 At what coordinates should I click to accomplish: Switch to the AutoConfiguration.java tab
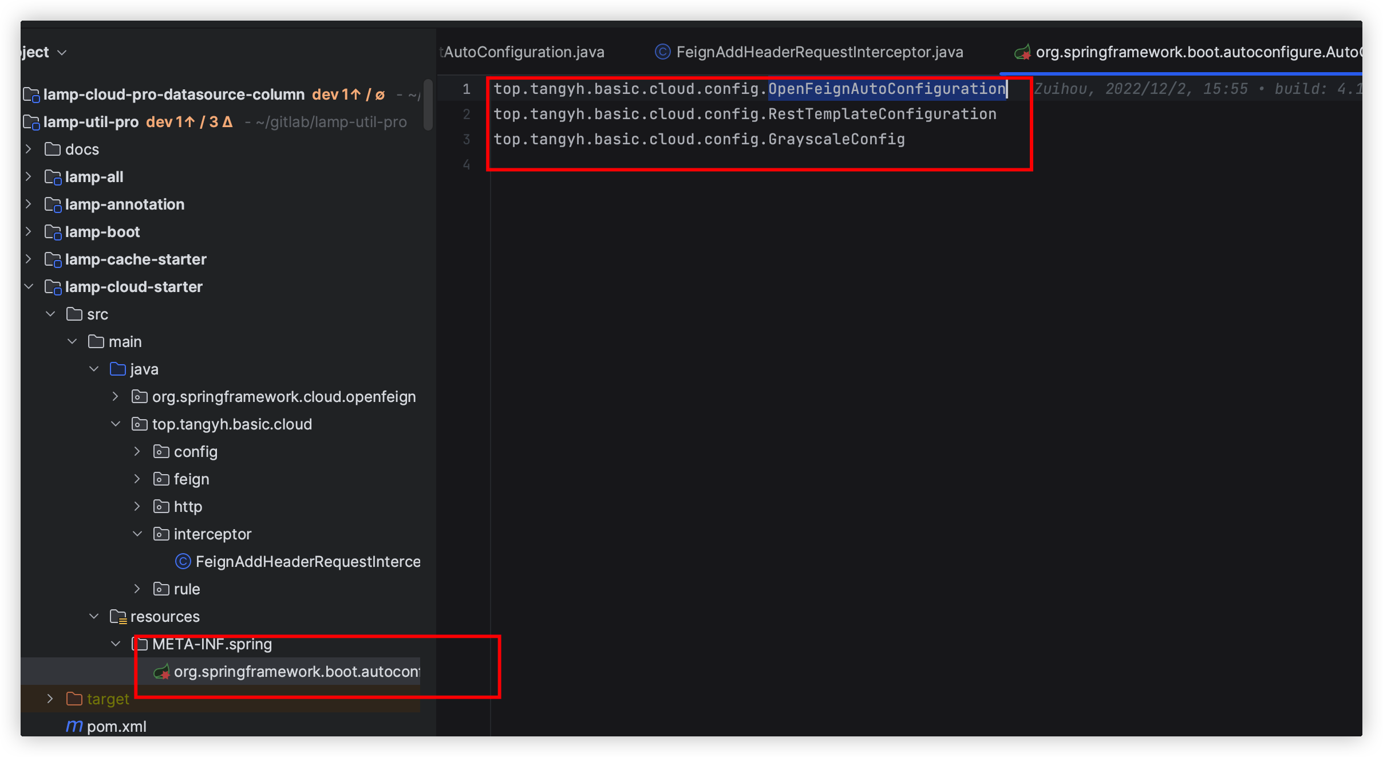[523, 52]
